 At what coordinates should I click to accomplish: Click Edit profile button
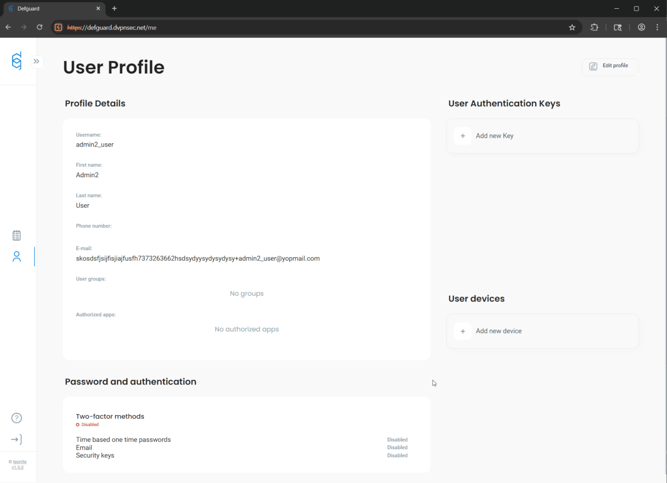(x=610, y=66)
